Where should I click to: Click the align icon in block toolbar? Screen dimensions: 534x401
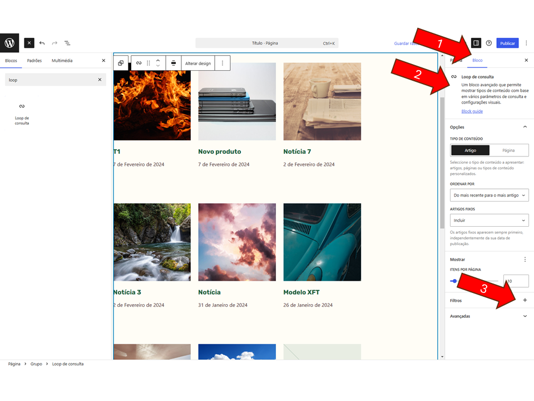coord(174,63)
